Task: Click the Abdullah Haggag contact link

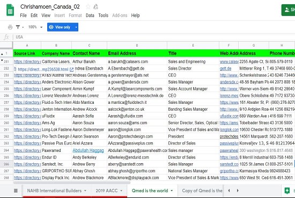Action: pos(88,150)
